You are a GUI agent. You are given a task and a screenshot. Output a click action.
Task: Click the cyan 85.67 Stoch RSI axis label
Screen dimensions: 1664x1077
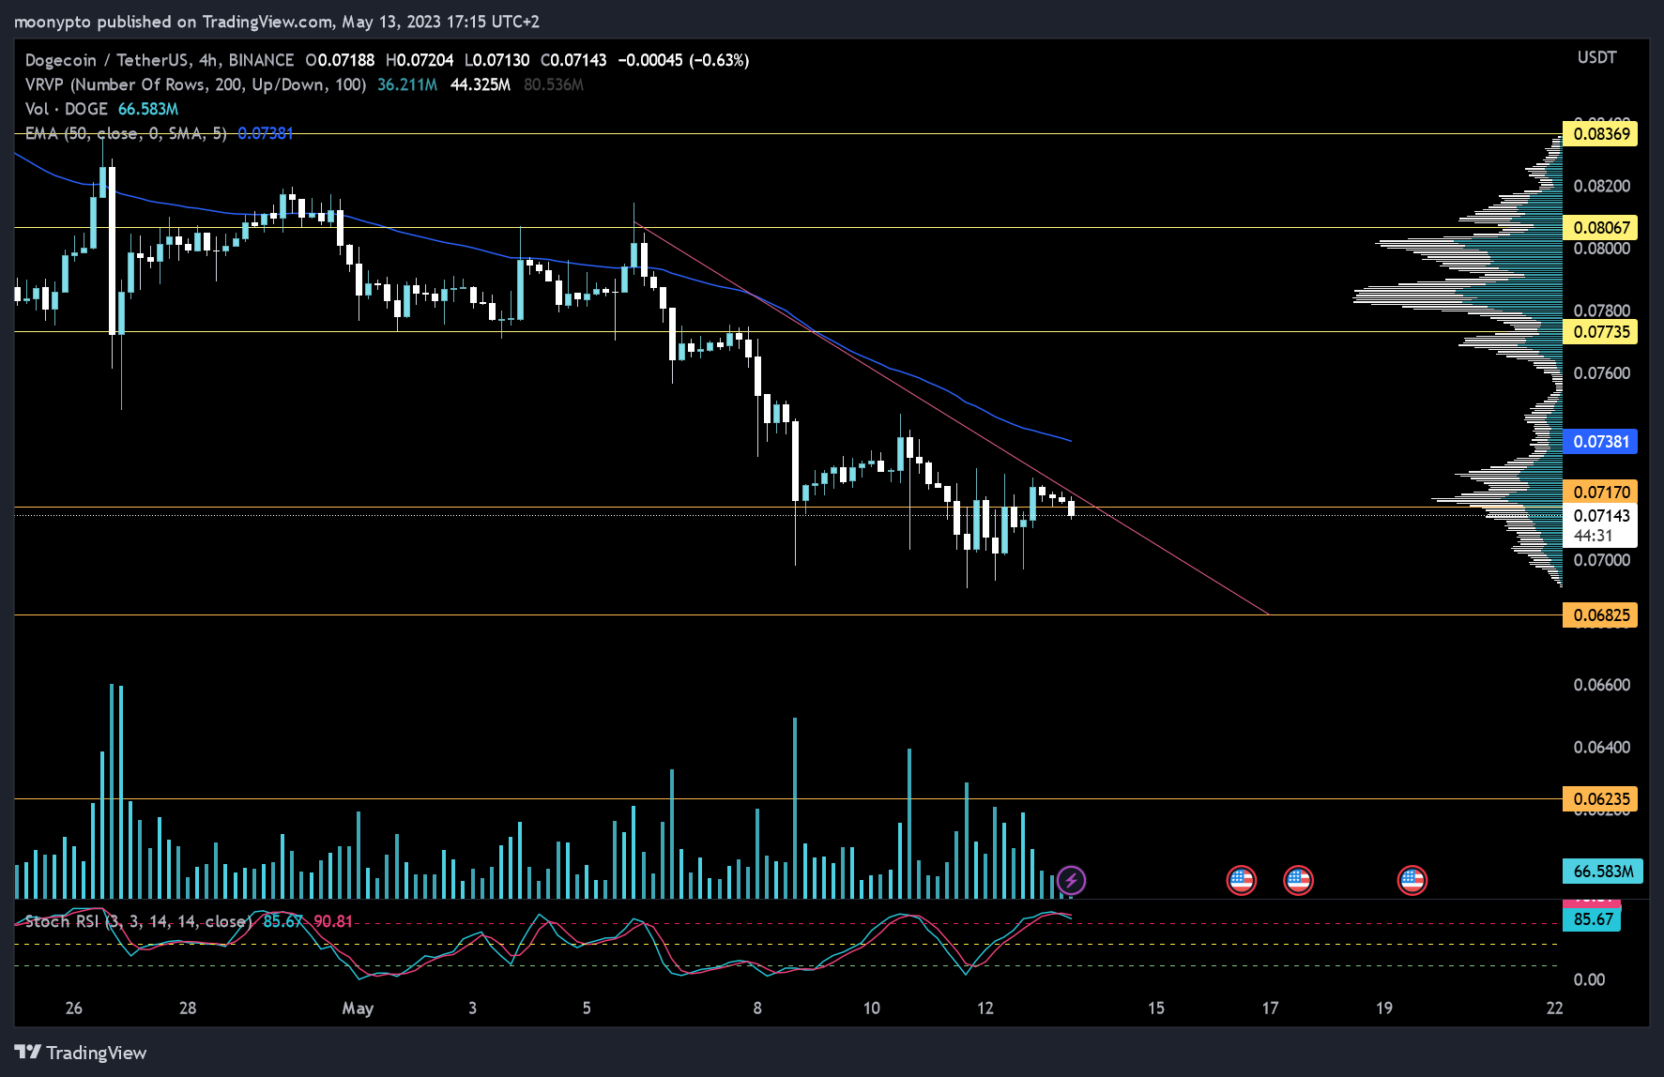pyautogui.click(x=1592, y=919)
